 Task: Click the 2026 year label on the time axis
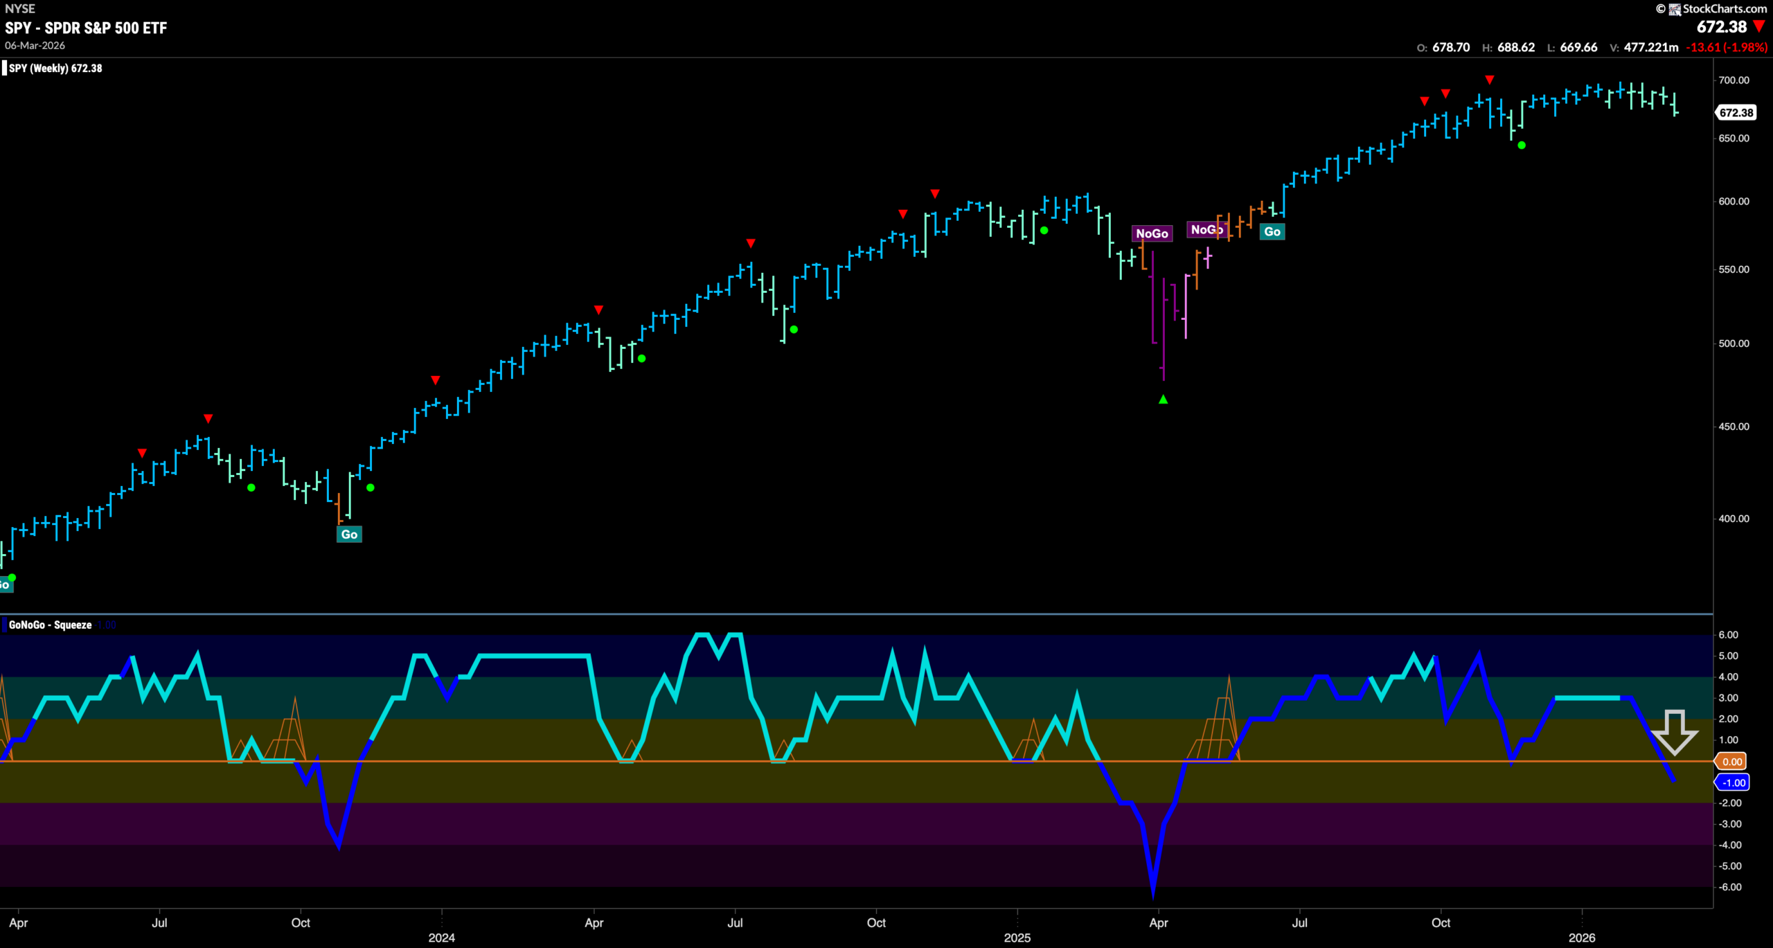[x=1582, y=938]
